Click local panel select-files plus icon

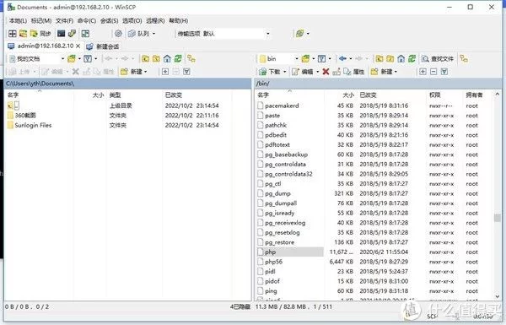pos(165,72)
